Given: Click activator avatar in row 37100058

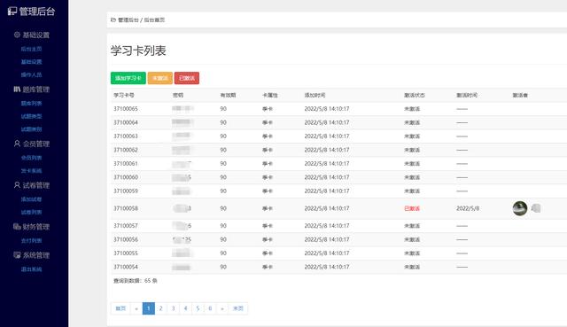Looking at the screenshot, I should (520, 208).
